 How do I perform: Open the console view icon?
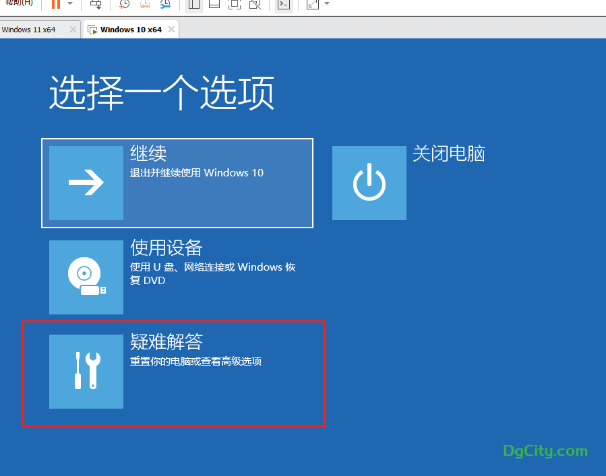click(284, 4)
